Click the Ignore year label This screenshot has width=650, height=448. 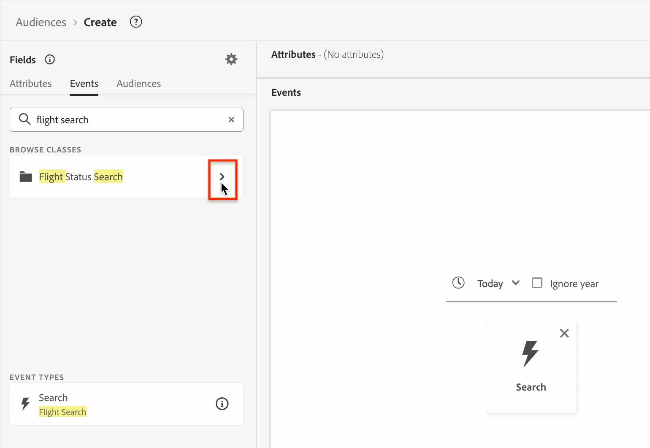[574, 284]
